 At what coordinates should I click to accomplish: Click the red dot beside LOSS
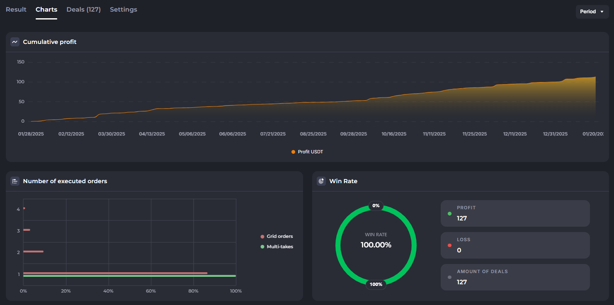pos(449,245)
